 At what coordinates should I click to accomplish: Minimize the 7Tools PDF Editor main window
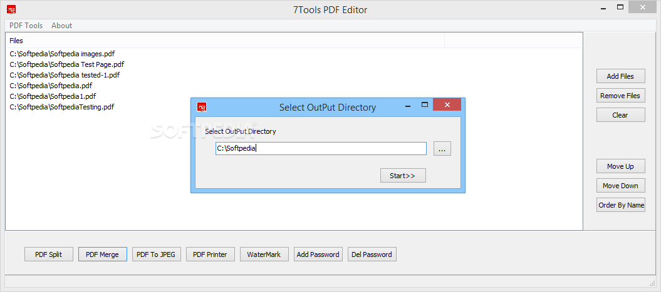pos(603,7)
